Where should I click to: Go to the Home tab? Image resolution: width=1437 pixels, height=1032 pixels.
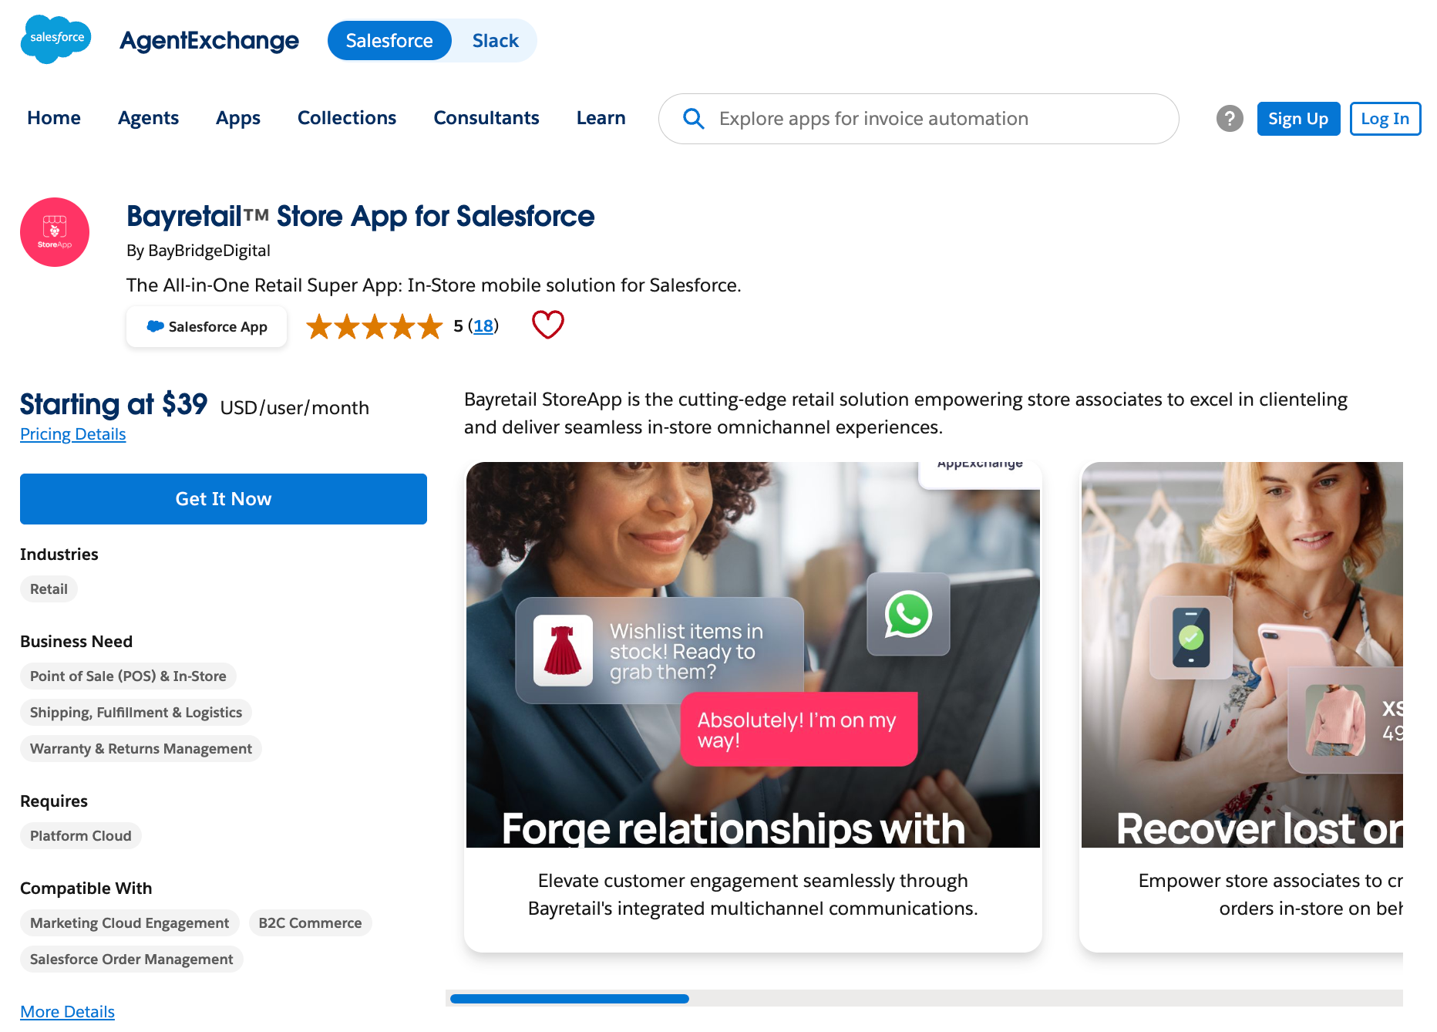click(54, 118)
